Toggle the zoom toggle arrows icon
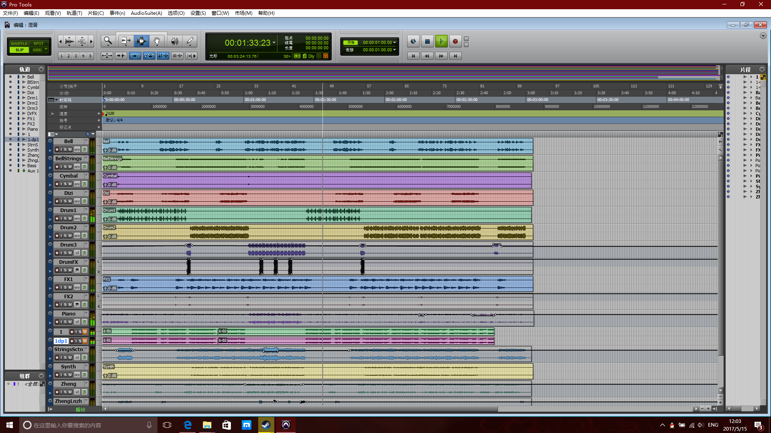Viewport: 771px width, 433px height. (107, 56)
